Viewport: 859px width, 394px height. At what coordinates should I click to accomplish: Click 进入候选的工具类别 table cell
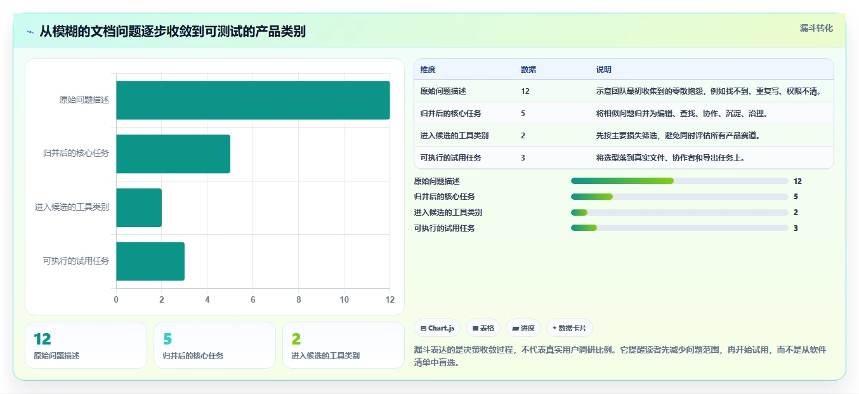[454, 136]
